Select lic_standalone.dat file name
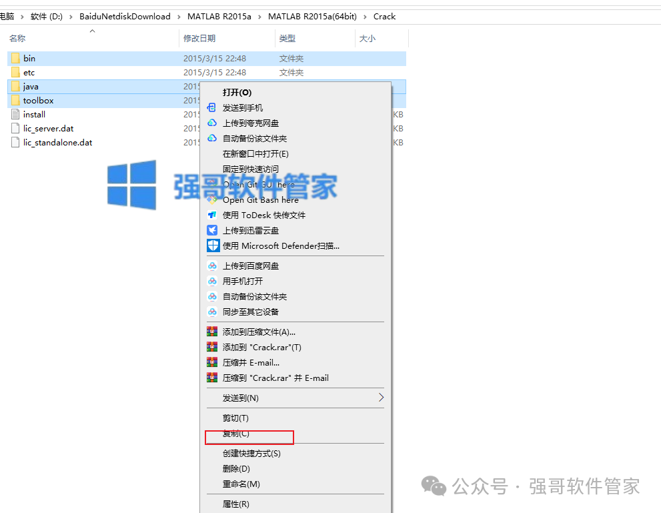 click(58, 143)
